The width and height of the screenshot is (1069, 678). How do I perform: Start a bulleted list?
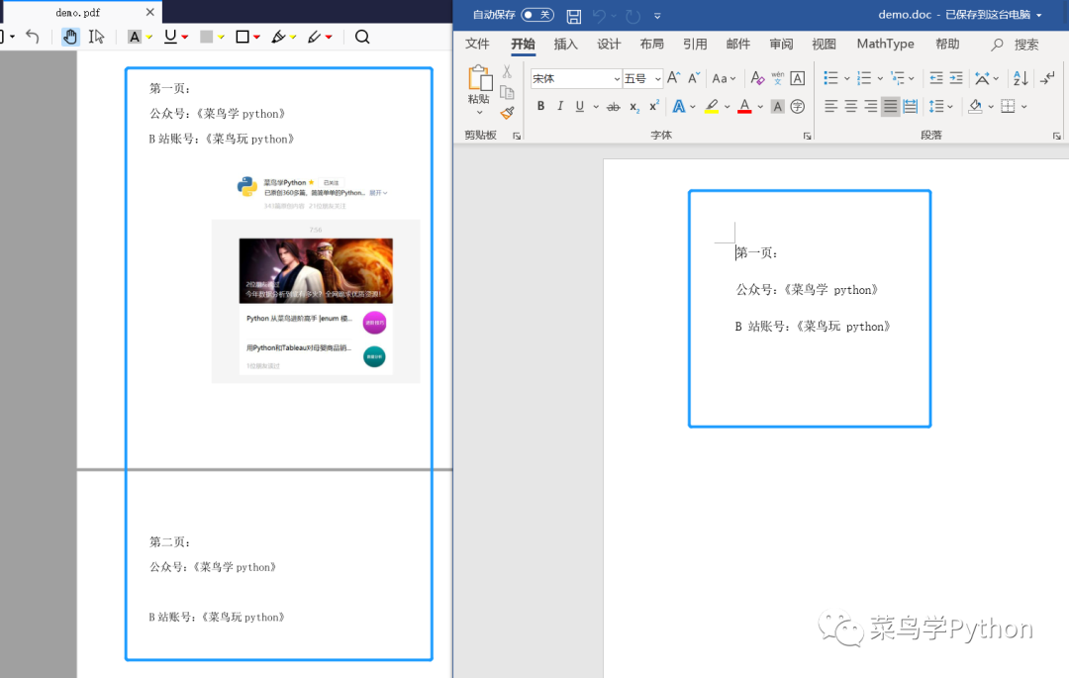coord(830,78)
